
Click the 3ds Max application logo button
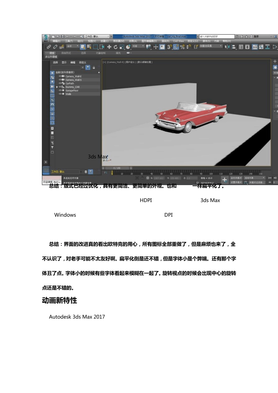tap(46, 38)
